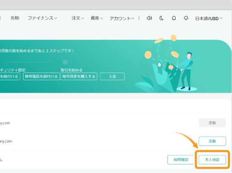Click the checkmark step indicator
The height and width of the screenshot is (173, 232).
coord(65,62)
